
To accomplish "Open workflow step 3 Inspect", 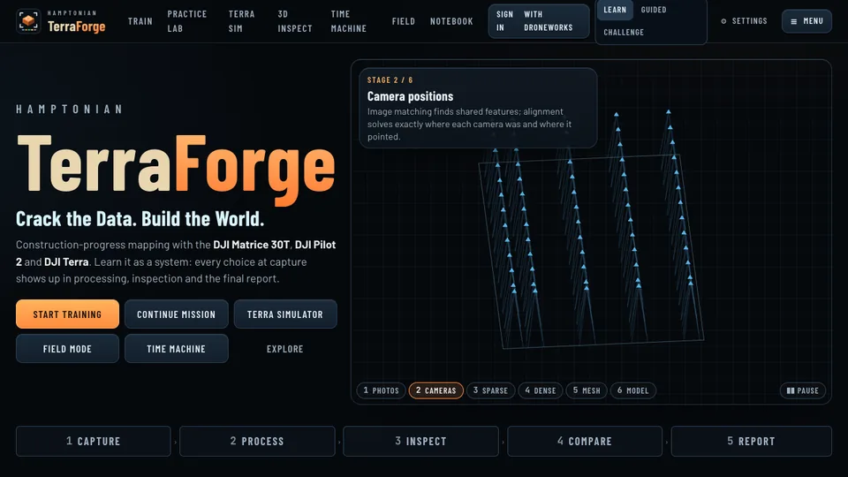I will coord(420,442).
